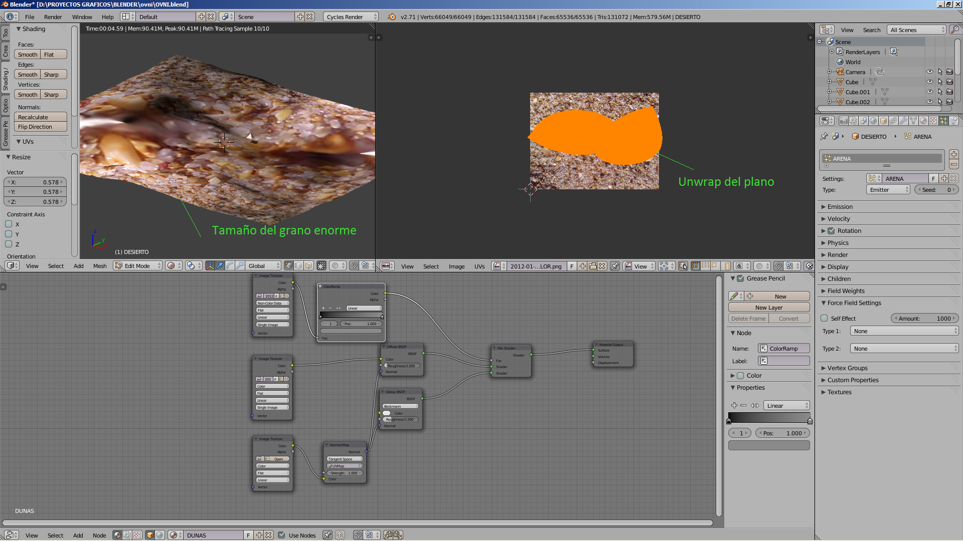963x541 pixels.
Task: Click the Recalculate normals button
Action: coord(40,117)
